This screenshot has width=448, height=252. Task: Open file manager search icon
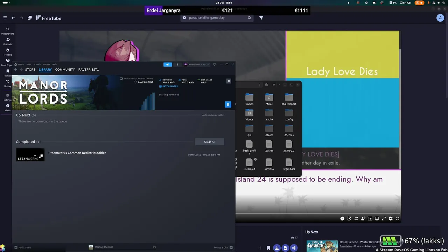point(267,85)
